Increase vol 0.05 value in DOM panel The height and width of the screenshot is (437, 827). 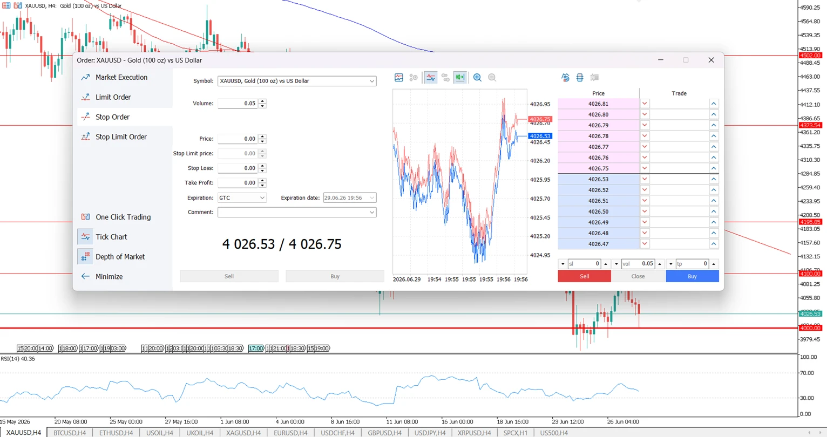click(660, 264)
